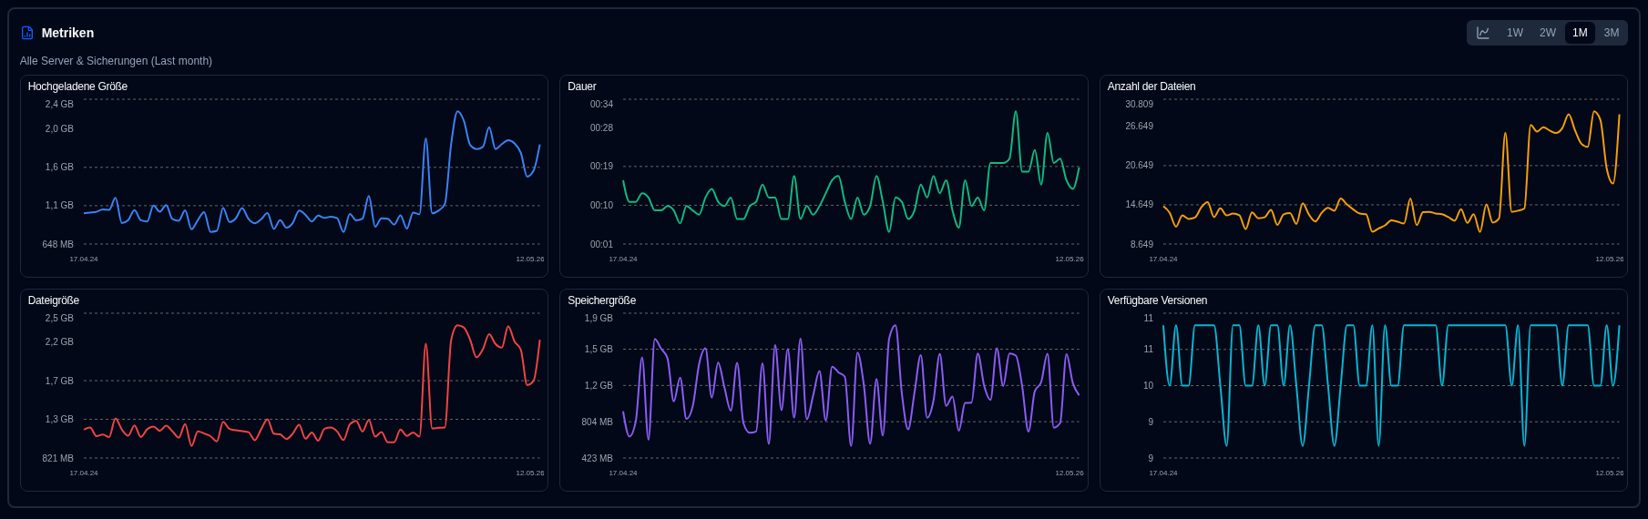Click the orange Anzahl der Dateien line graph
1648x519 pixels.
tap(1391, 173)
